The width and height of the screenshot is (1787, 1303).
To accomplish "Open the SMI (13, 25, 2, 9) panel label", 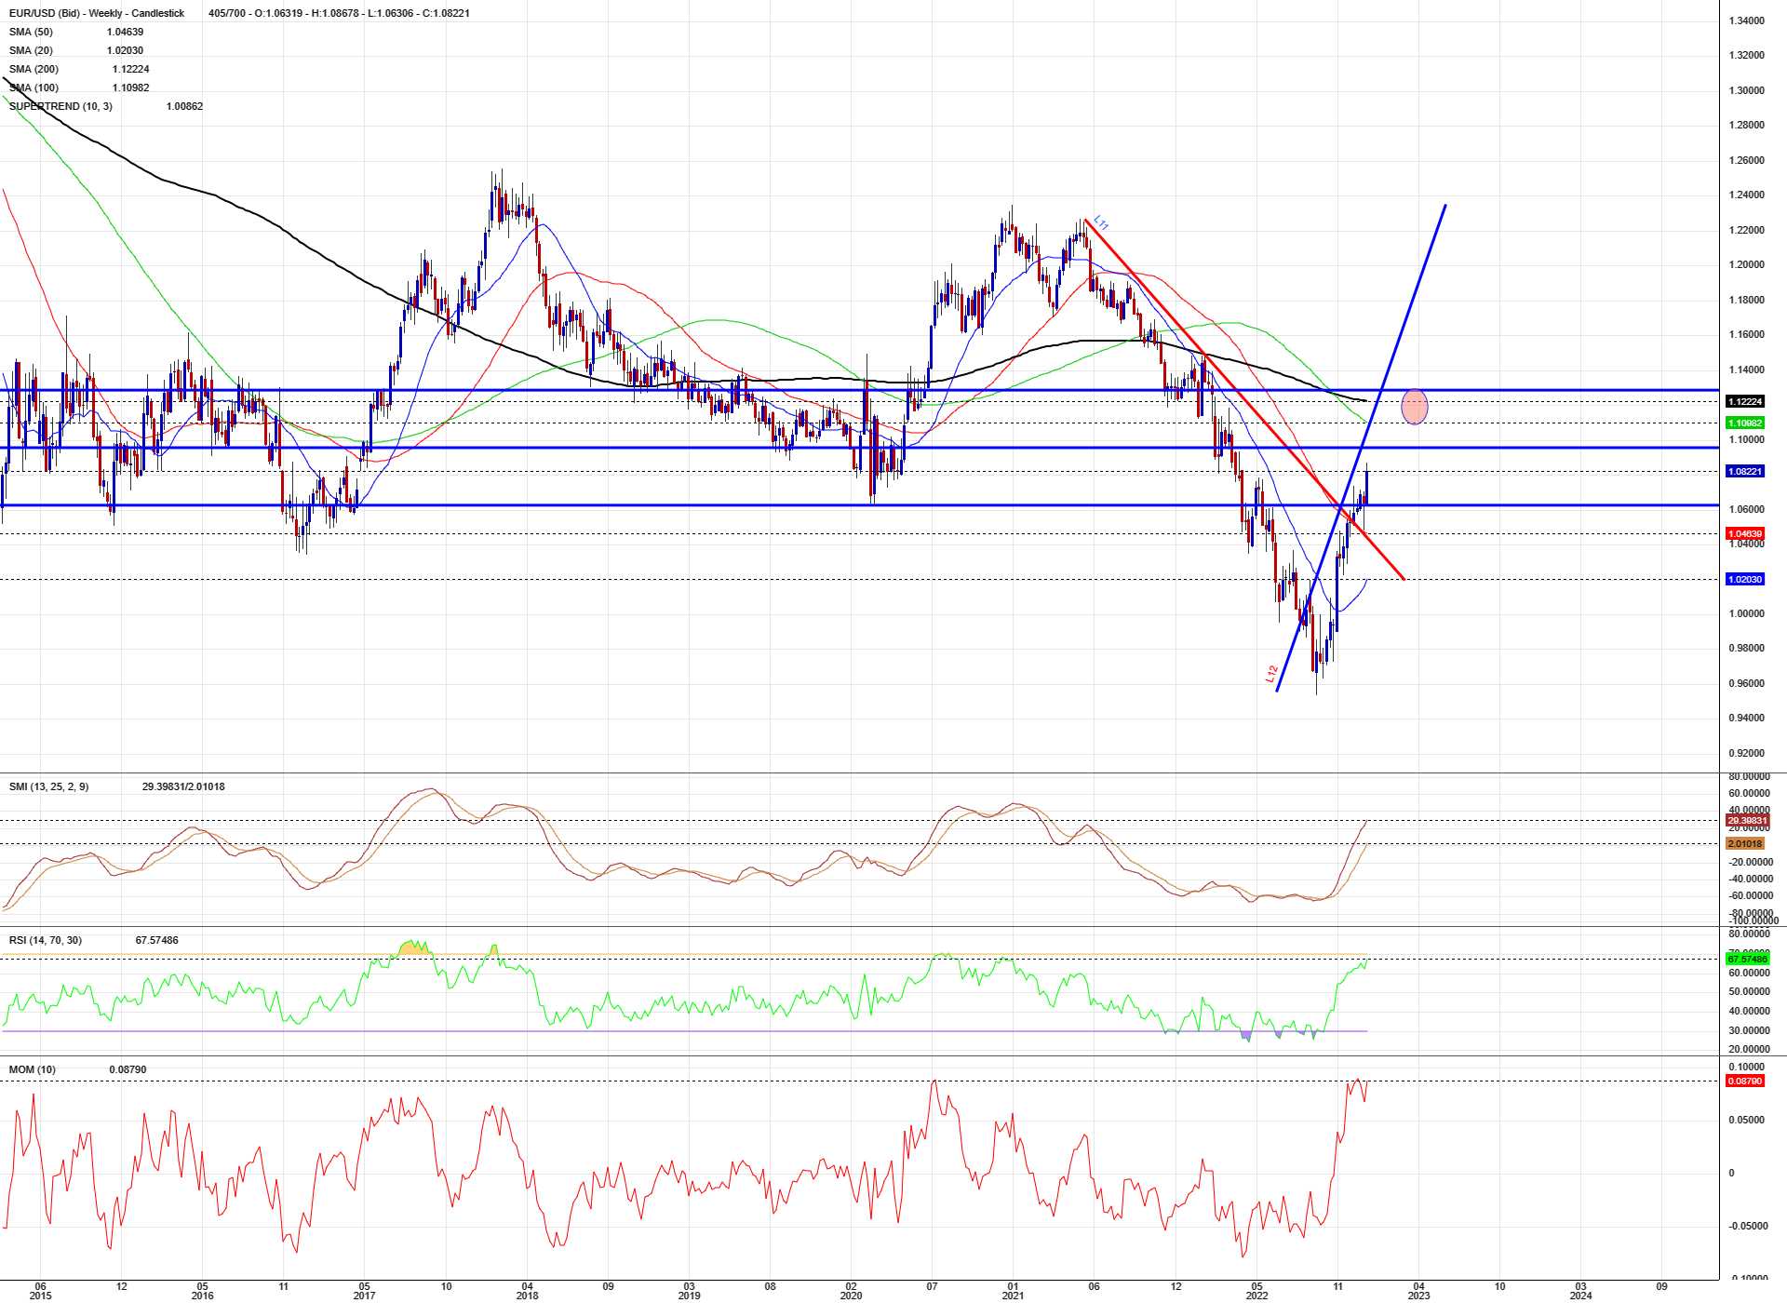I will [48, 786].
